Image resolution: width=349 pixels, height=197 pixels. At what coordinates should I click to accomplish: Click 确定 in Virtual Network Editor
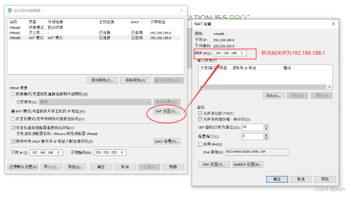tap(101, 167)
